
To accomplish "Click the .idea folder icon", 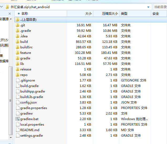I will (18, 36).
